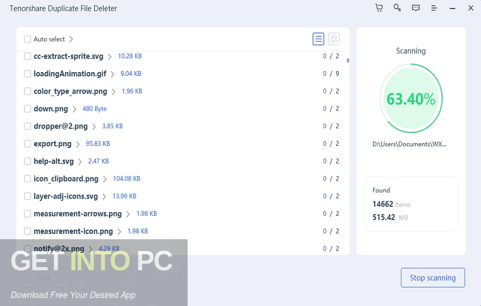Check the down.png checkbox
The image size is (481, 306).
[x=28, y=108]
